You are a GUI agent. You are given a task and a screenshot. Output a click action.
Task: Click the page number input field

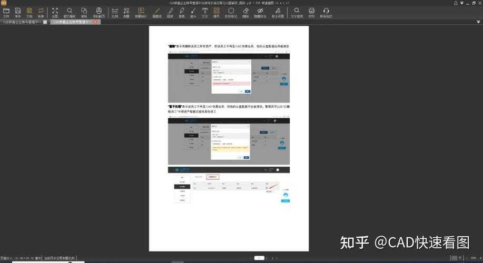[x=259, y=258]
